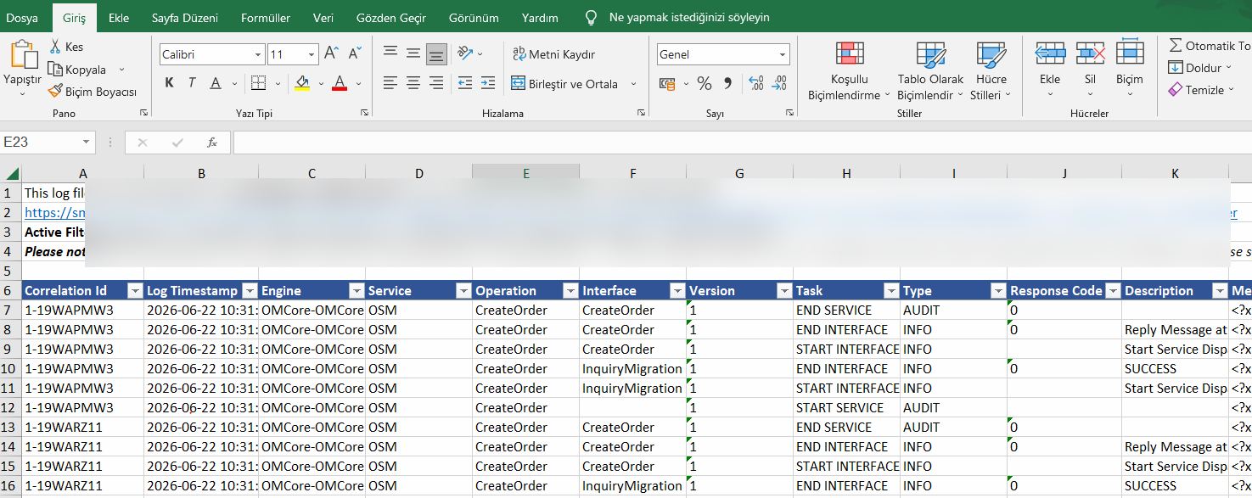Open Hücre Stilleri gallery
Viewport: 1252px width, 498px height.
991,70
